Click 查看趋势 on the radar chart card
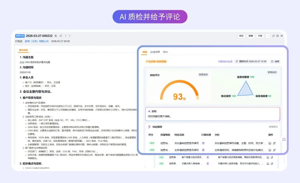The height and width of the screenshot is (183, 300). point(272,72)
